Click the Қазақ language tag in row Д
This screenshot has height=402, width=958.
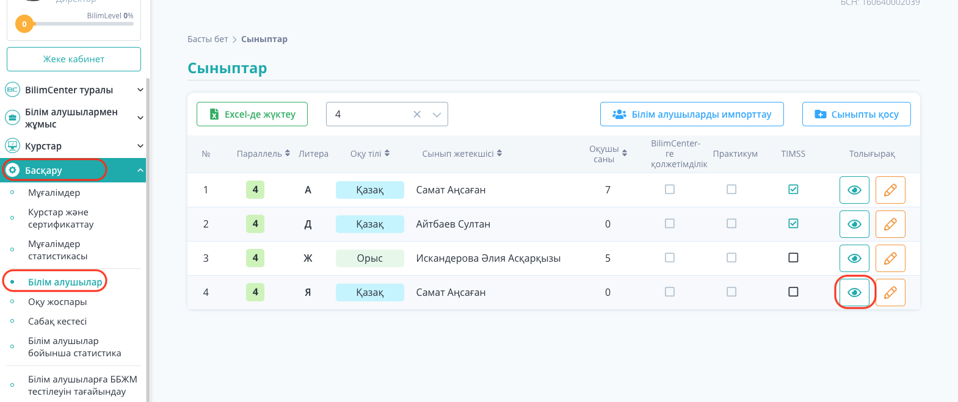point(370,224)
